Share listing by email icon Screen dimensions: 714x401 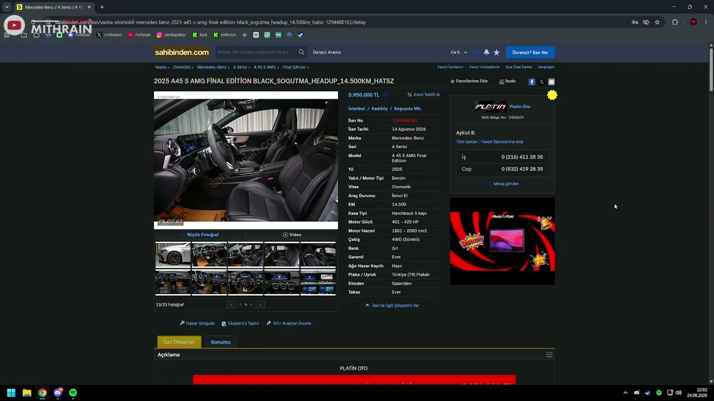[x=551, y=82]
